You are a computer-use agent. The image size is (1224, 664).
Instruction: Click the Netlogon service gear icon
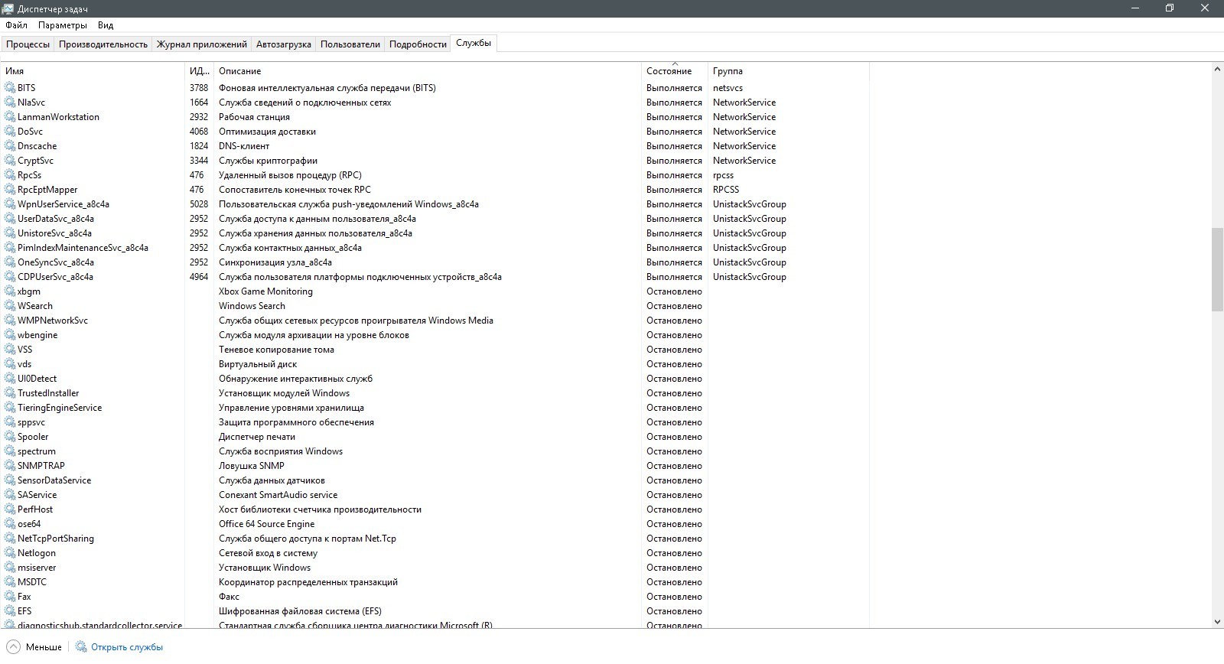[10, 553]
